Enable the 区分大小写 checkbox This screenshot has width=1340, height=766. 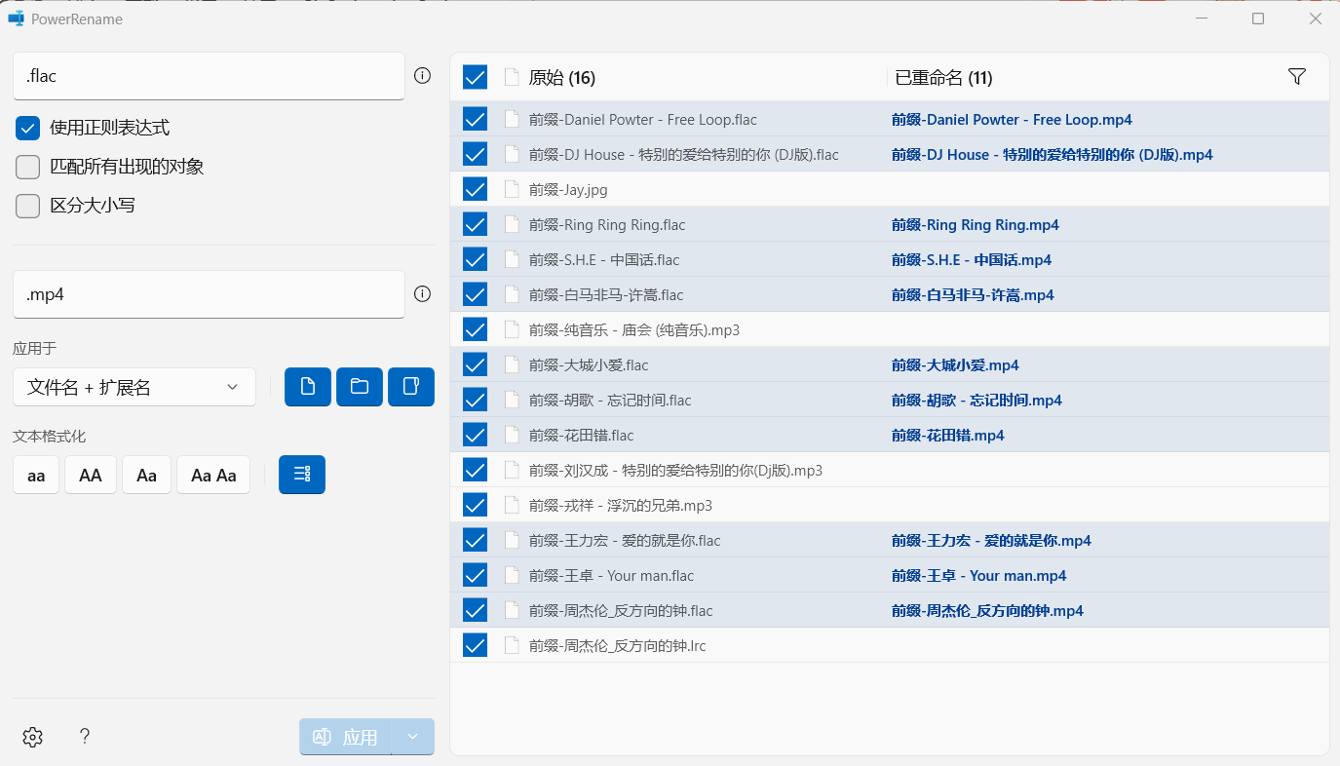[x=28, y=206]
